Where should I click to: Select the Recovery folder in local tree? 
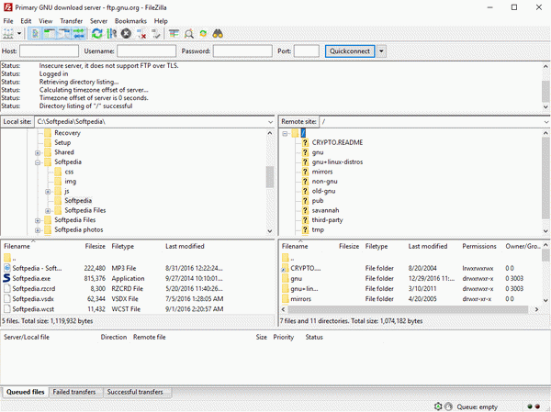pos(67,133)
